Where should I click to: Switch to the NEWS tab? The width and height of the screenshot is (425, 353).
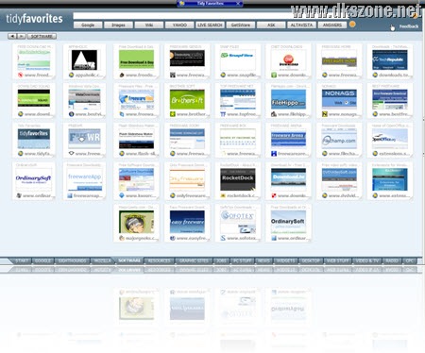[x=263, y=261]
